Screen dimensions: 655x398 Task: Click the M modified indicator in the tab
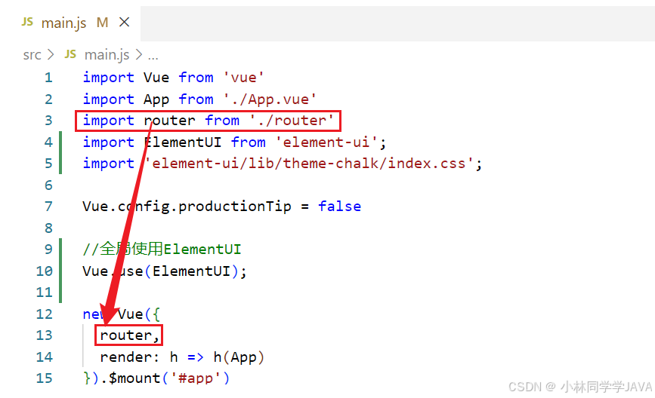pyautogui.click(x=102, y=22)
